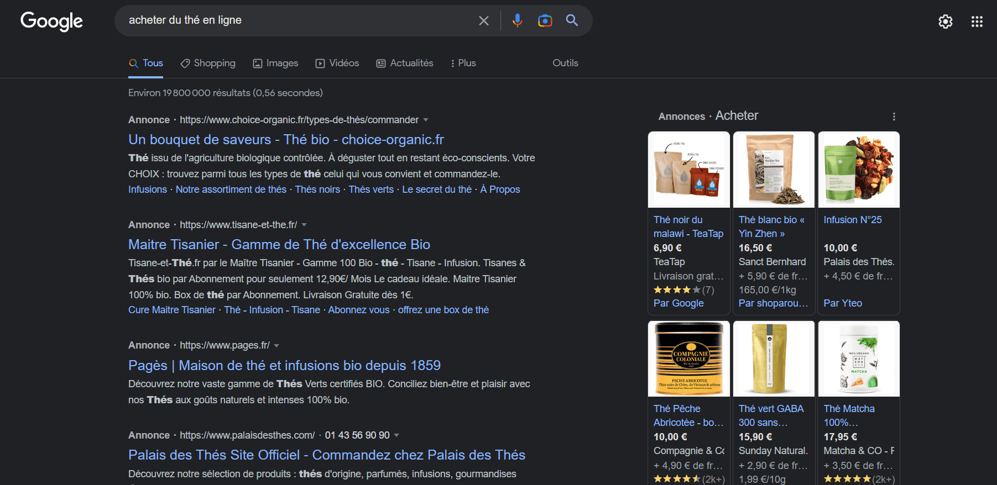
Task: Follow 'Notre assortiment de thés' sitelink
Action: (x=231, y=189)
